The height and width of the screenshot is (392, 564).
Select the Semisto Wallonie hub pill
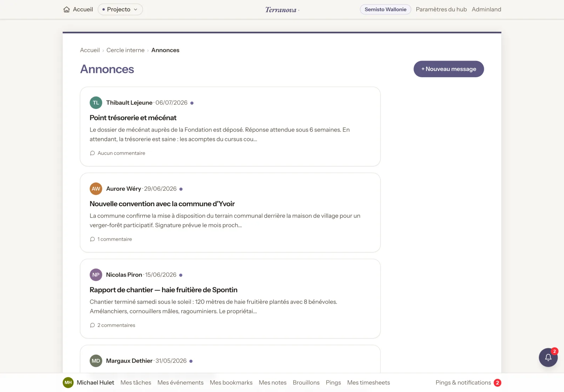[x=385, y=10]
